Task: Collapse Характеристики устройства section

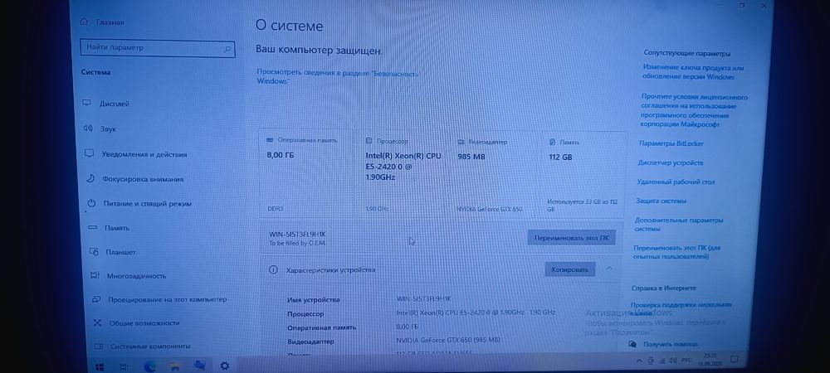Action: (x=609, y=269)
